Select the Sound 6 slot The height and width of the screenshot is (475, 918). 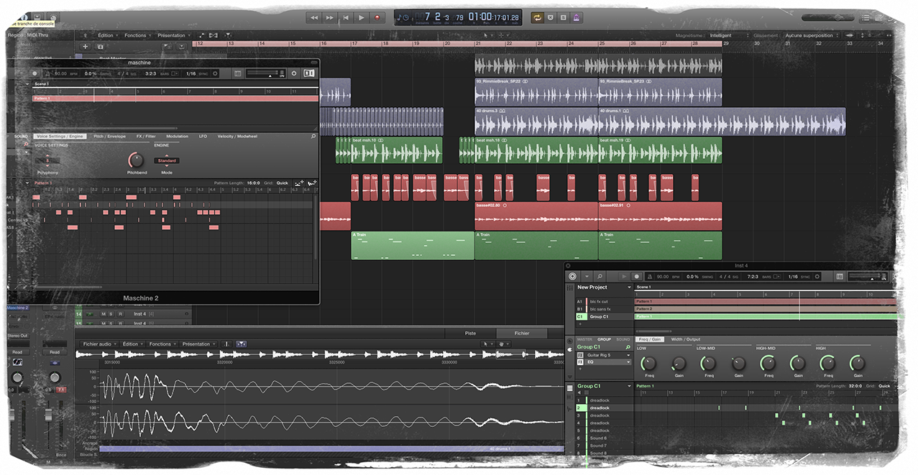click(x=604, y=438)
